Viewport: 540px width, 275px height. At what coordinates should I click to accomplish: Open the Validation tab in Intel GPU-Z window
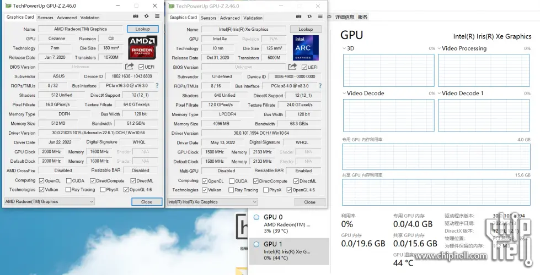point(253,18)
